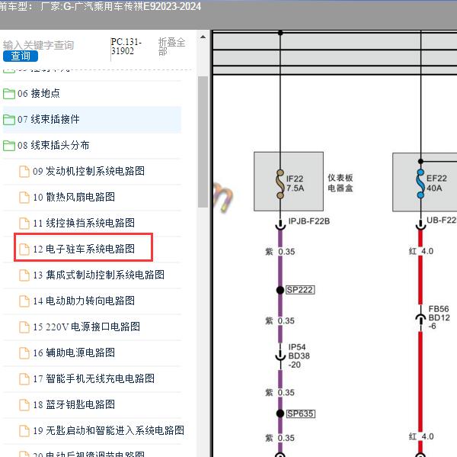Click the 仪表板电器盒 box label
The height and width of the screenshot is (457, 457).
(x=340, y=183)
